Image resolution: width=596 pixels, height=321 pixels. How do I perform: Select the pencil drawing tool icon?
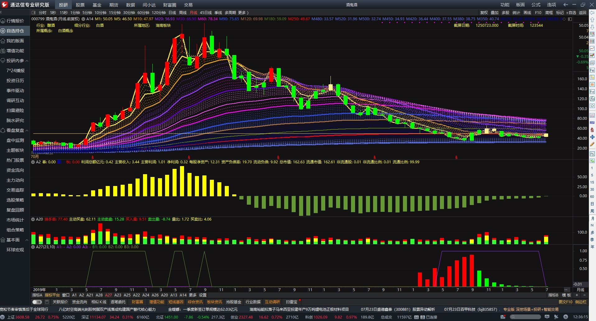592,145
